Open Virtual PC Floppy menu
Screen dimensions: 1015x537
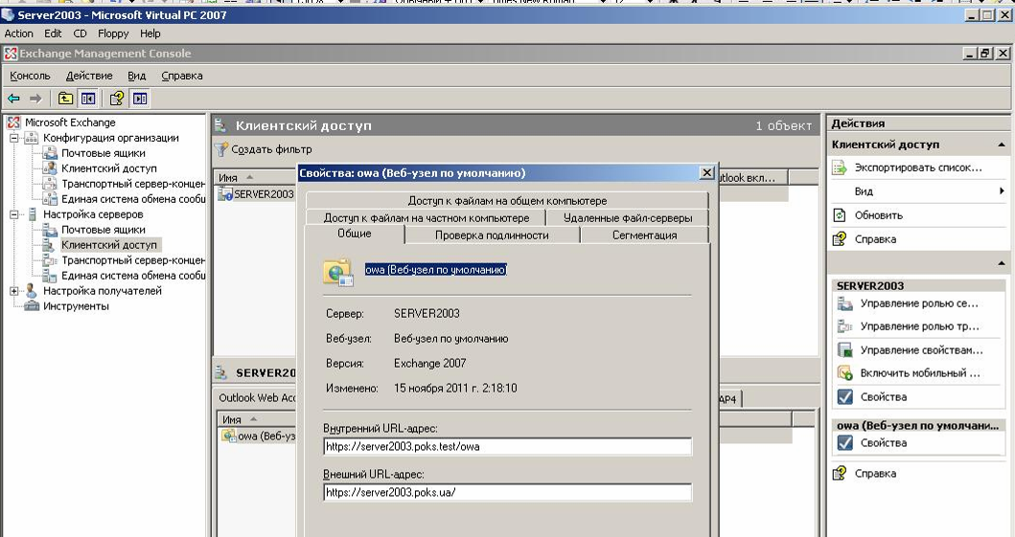click(x=113, y=34)
